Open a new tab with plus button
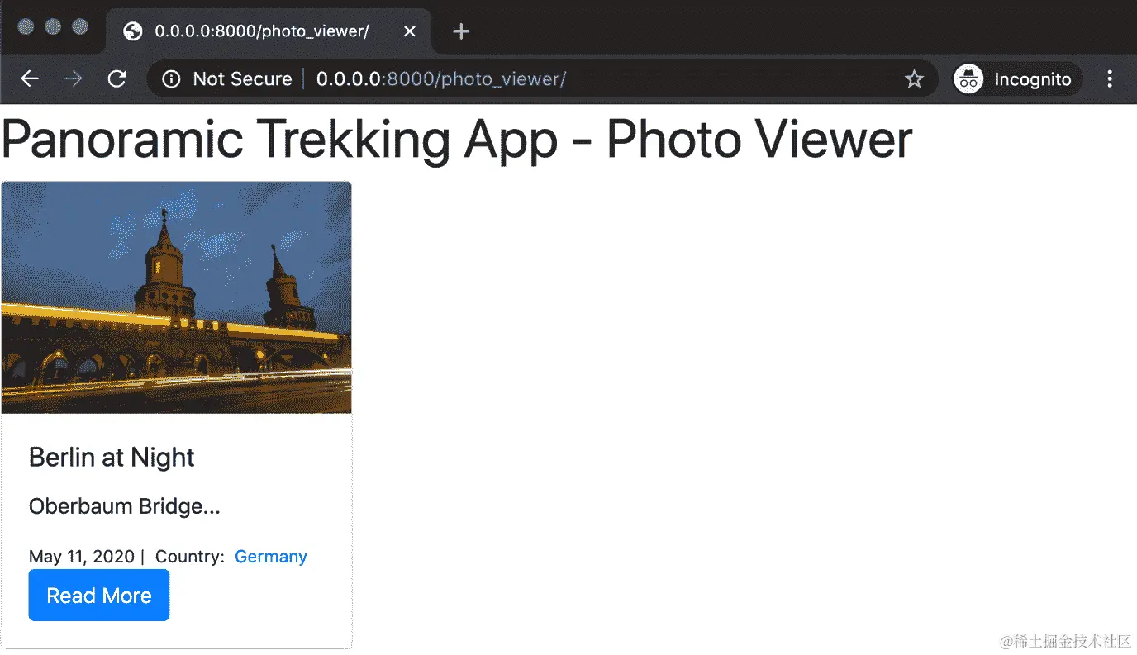Screen dimensions: 1137x655 tap(462, 31)
